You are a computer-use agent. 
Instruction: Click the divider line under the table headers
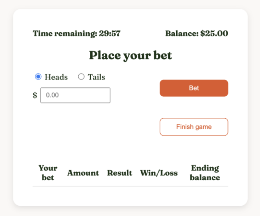130,186
